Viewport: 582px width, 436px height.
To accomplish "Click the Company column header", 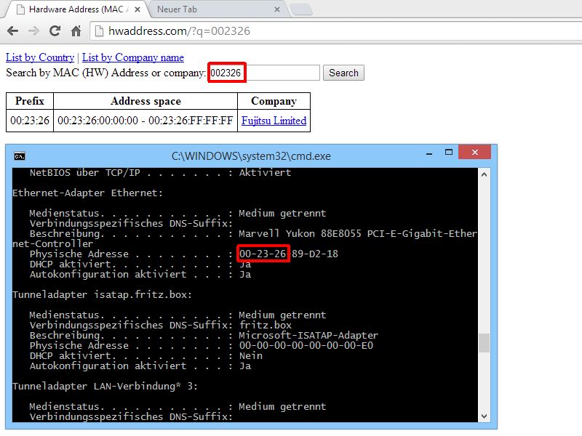I will click(274, 101).
